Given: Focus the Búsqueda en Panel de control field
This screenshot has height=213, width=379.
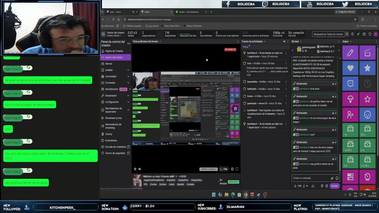Looking at the screenshot, I should click(x=328, y=34).
